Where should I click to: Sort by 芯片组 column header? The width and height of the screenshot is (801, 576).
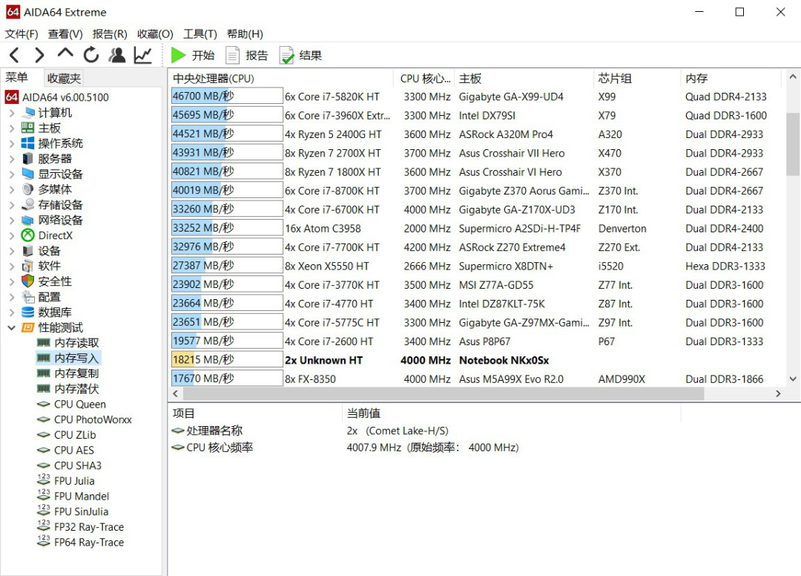[638, 78]
